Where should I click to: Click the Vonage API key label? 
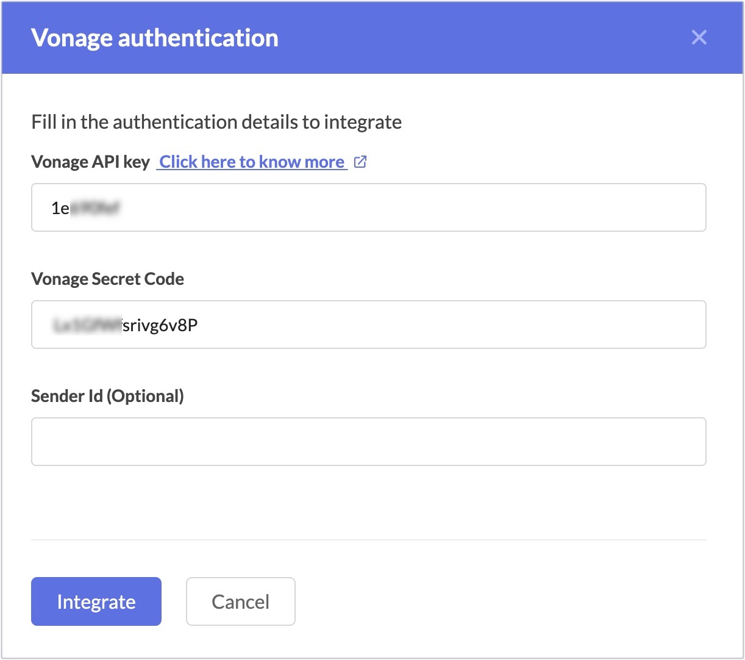90,162
